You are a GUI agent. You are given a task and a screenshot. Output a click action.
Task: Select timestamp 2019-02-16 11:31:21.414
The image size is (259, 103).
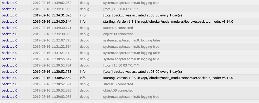[x=52, y=53]
